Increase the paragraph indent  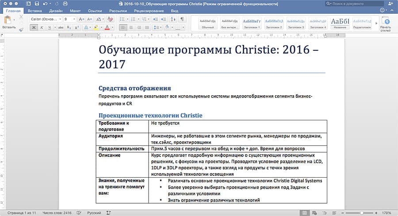pyautogui.click(x=164, y=19)
